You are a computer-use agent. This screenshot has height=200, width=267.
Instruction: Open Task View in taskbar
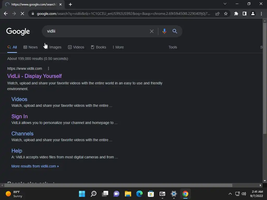tap(105, 194)
